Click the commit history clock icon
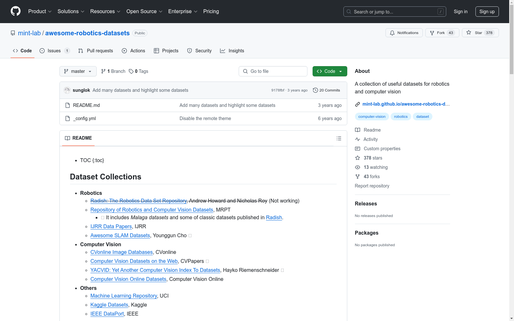514x321 pixels. 315,90
